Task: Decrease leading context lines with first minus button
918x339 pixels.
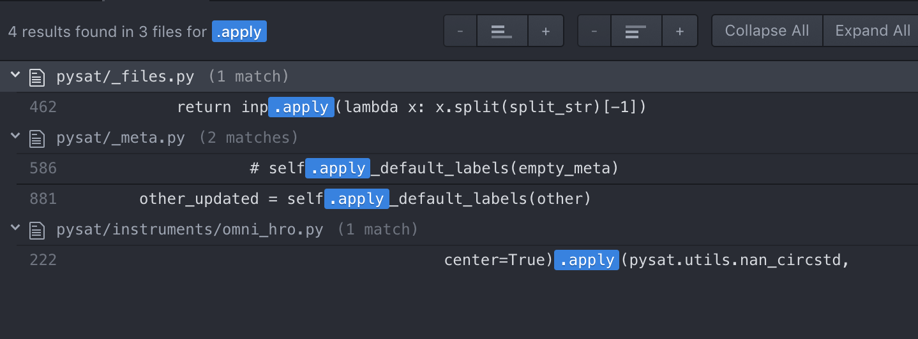Action: [x=460, y=31]
